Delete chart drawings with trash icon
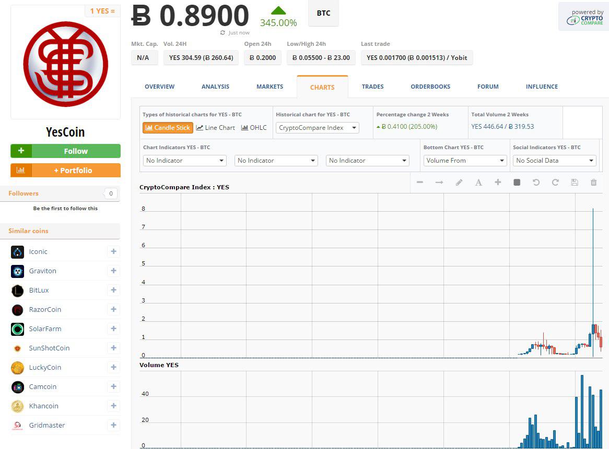Image resolution: width=609 pixels, height=449 pixels. 594,182
